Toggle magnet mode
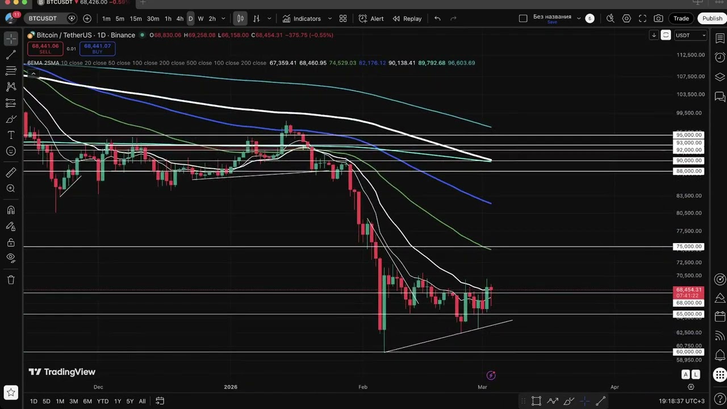 (11, 210)
